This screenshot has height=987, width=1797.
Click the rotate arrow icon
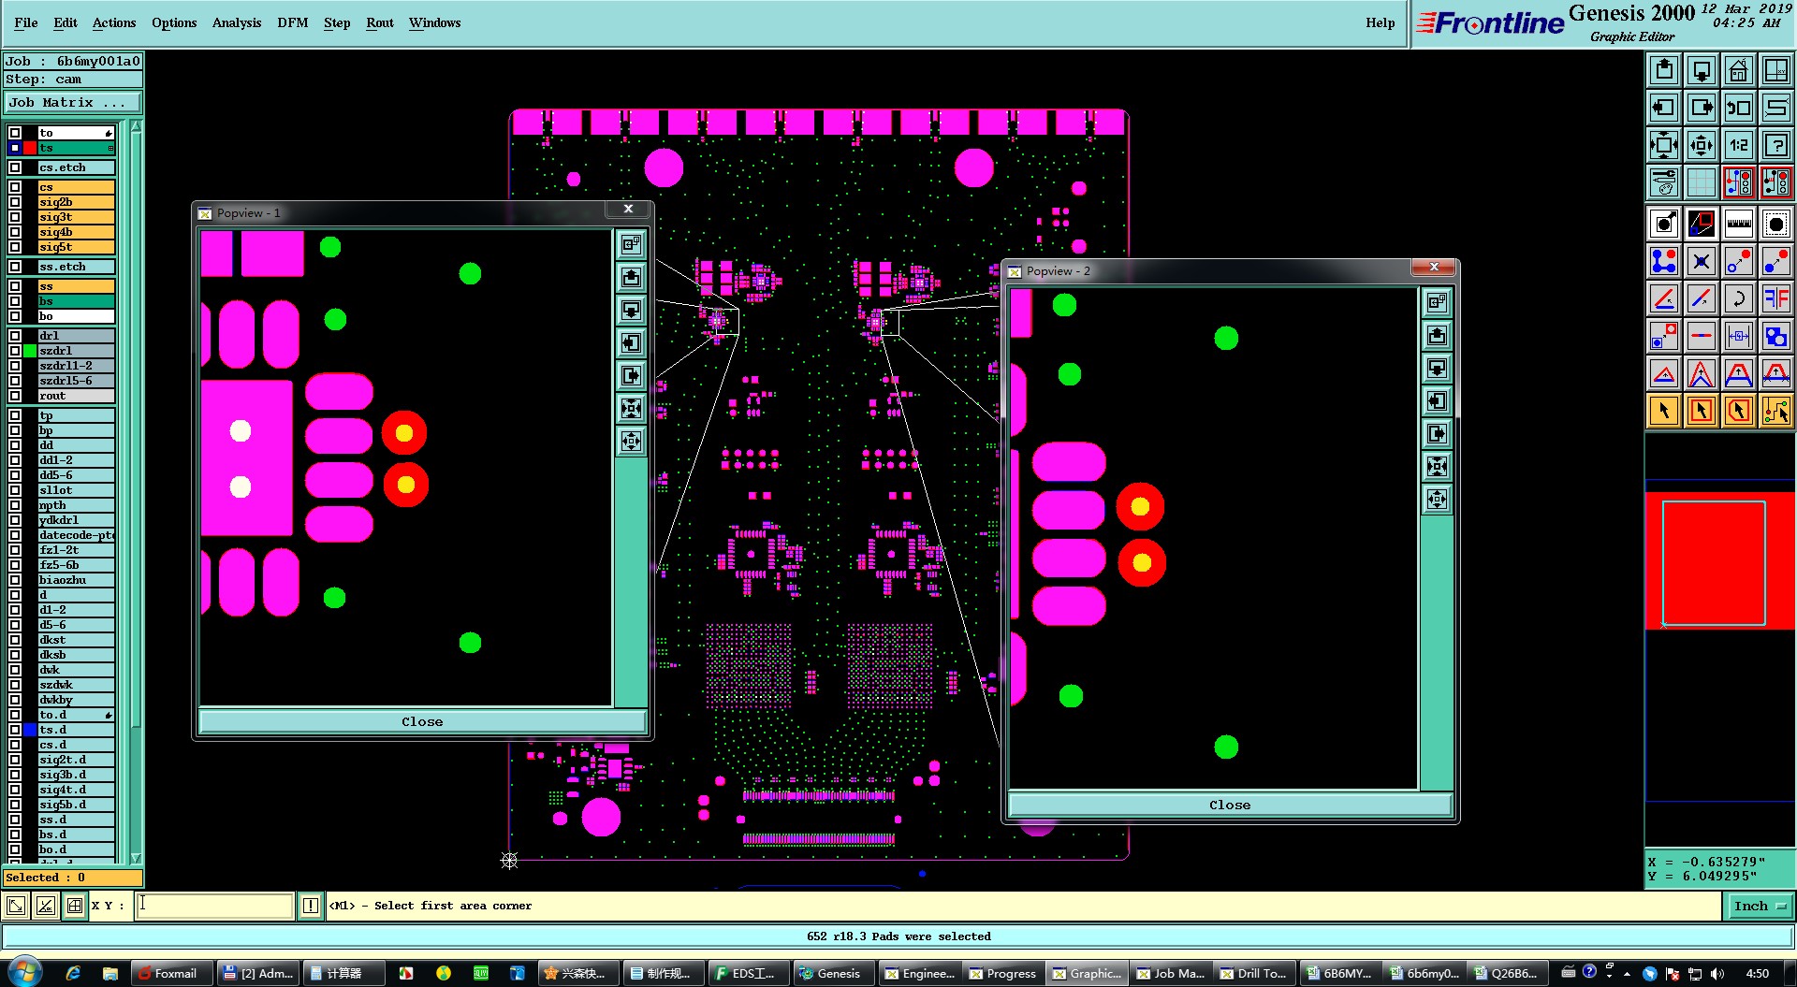coord(1739,298)
